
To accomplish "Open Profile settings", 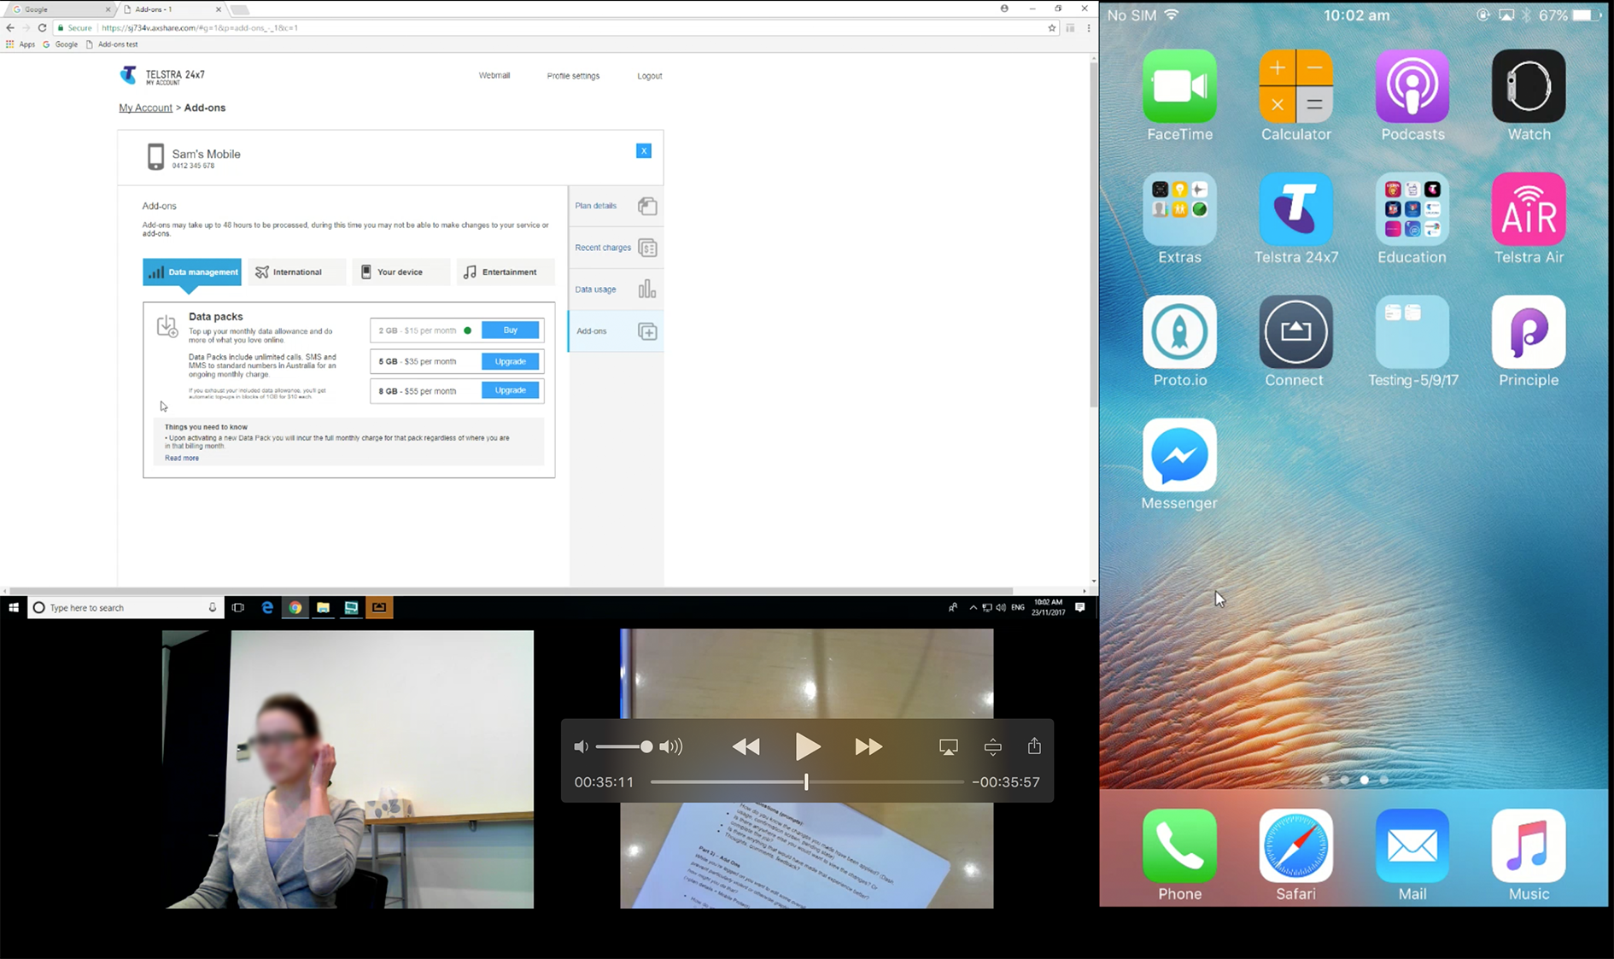I will [x=573, y=76].
